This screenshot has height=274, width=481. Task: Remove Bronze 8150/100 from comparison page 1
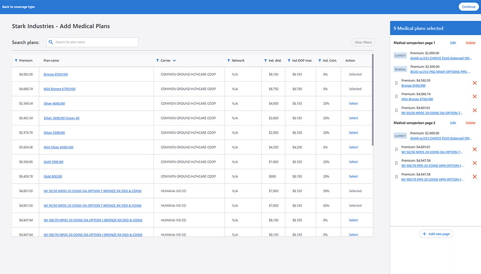pos(475,83)
